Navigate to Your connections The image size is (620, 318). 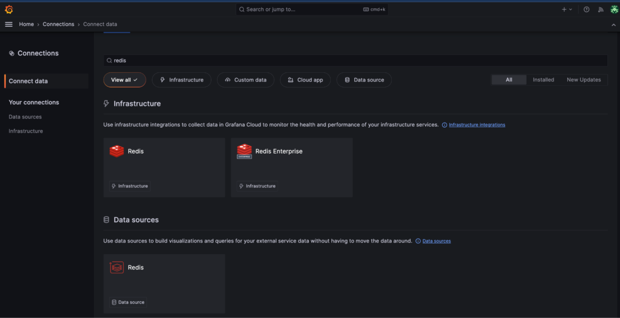coord(33,102)
